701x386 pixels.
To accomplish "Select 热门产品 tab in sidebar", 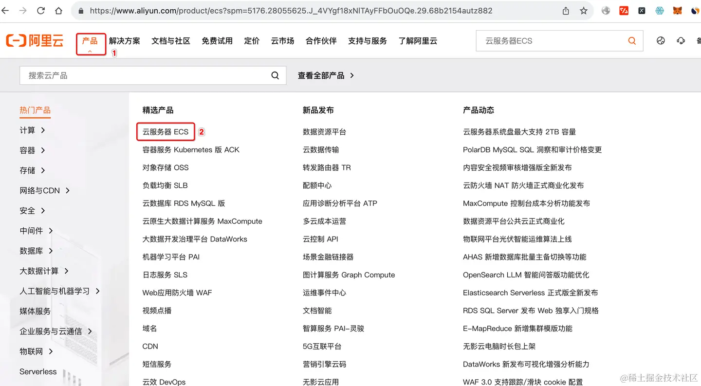I will pos(35,110).
